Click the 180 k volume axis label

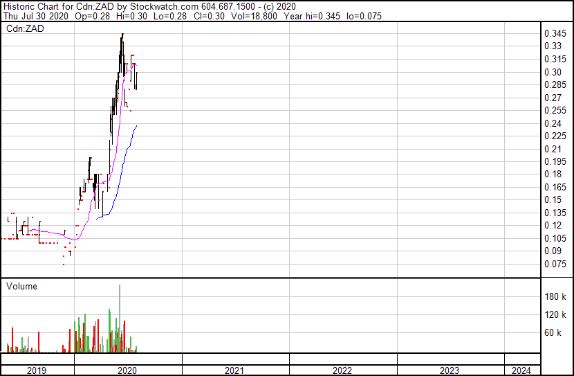pos(556,296)
